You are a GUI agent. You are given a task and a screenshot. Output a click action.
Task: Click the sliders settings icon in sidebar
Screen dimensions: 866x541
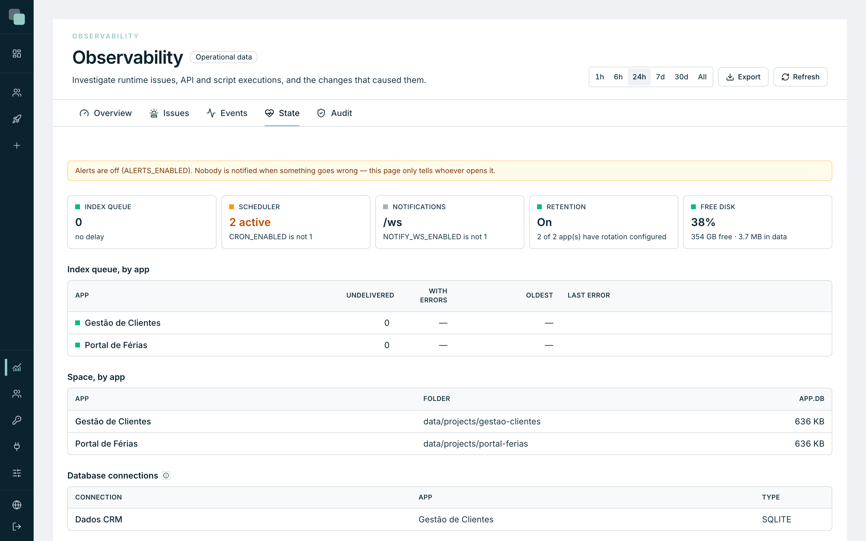17,473
